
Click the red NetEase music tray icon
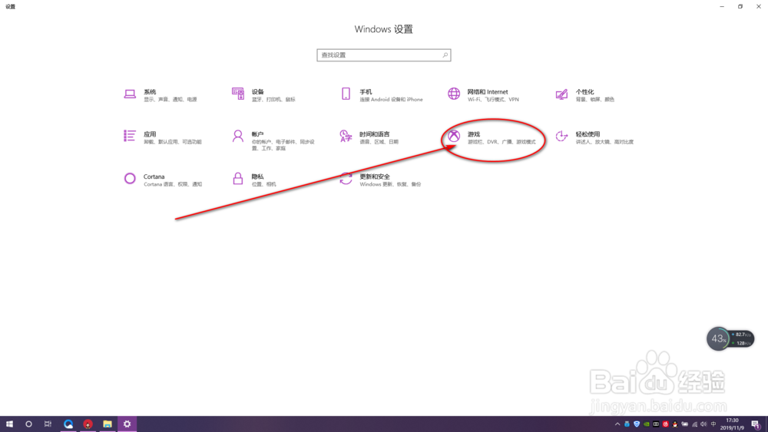(666, 424)
